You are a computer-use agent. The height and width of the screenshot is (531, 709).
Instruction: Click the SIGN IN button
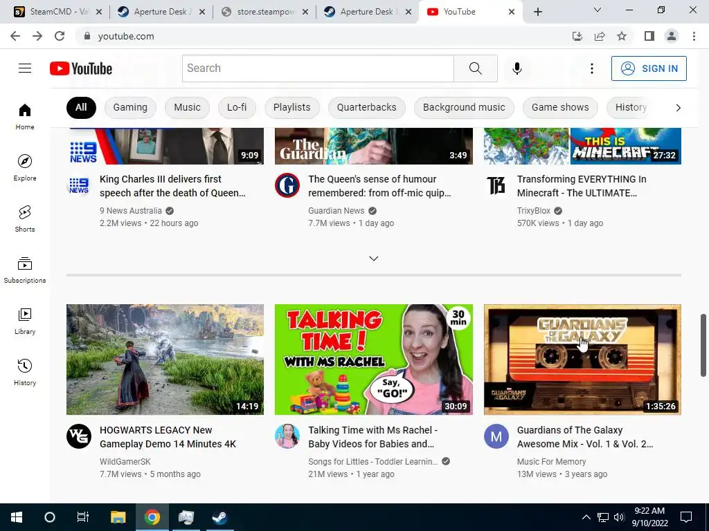[x=649, y=68]
